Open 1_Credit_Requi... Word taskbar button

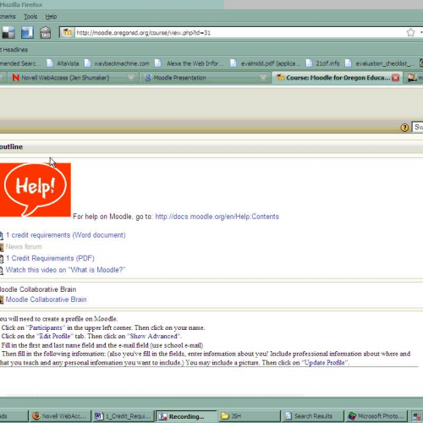pos(123,416)
